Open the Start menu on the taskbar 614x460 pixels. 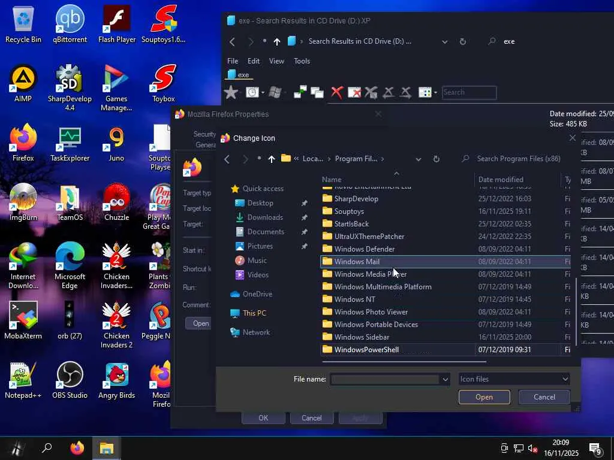click(x=16, y=448)
